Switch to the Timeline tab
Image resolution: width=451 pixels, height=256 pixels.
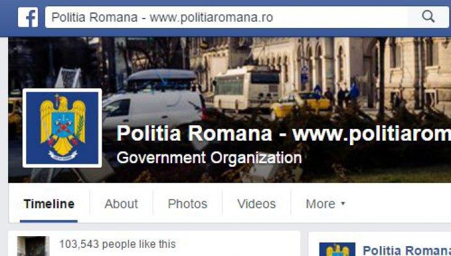(x=49, y=204)
